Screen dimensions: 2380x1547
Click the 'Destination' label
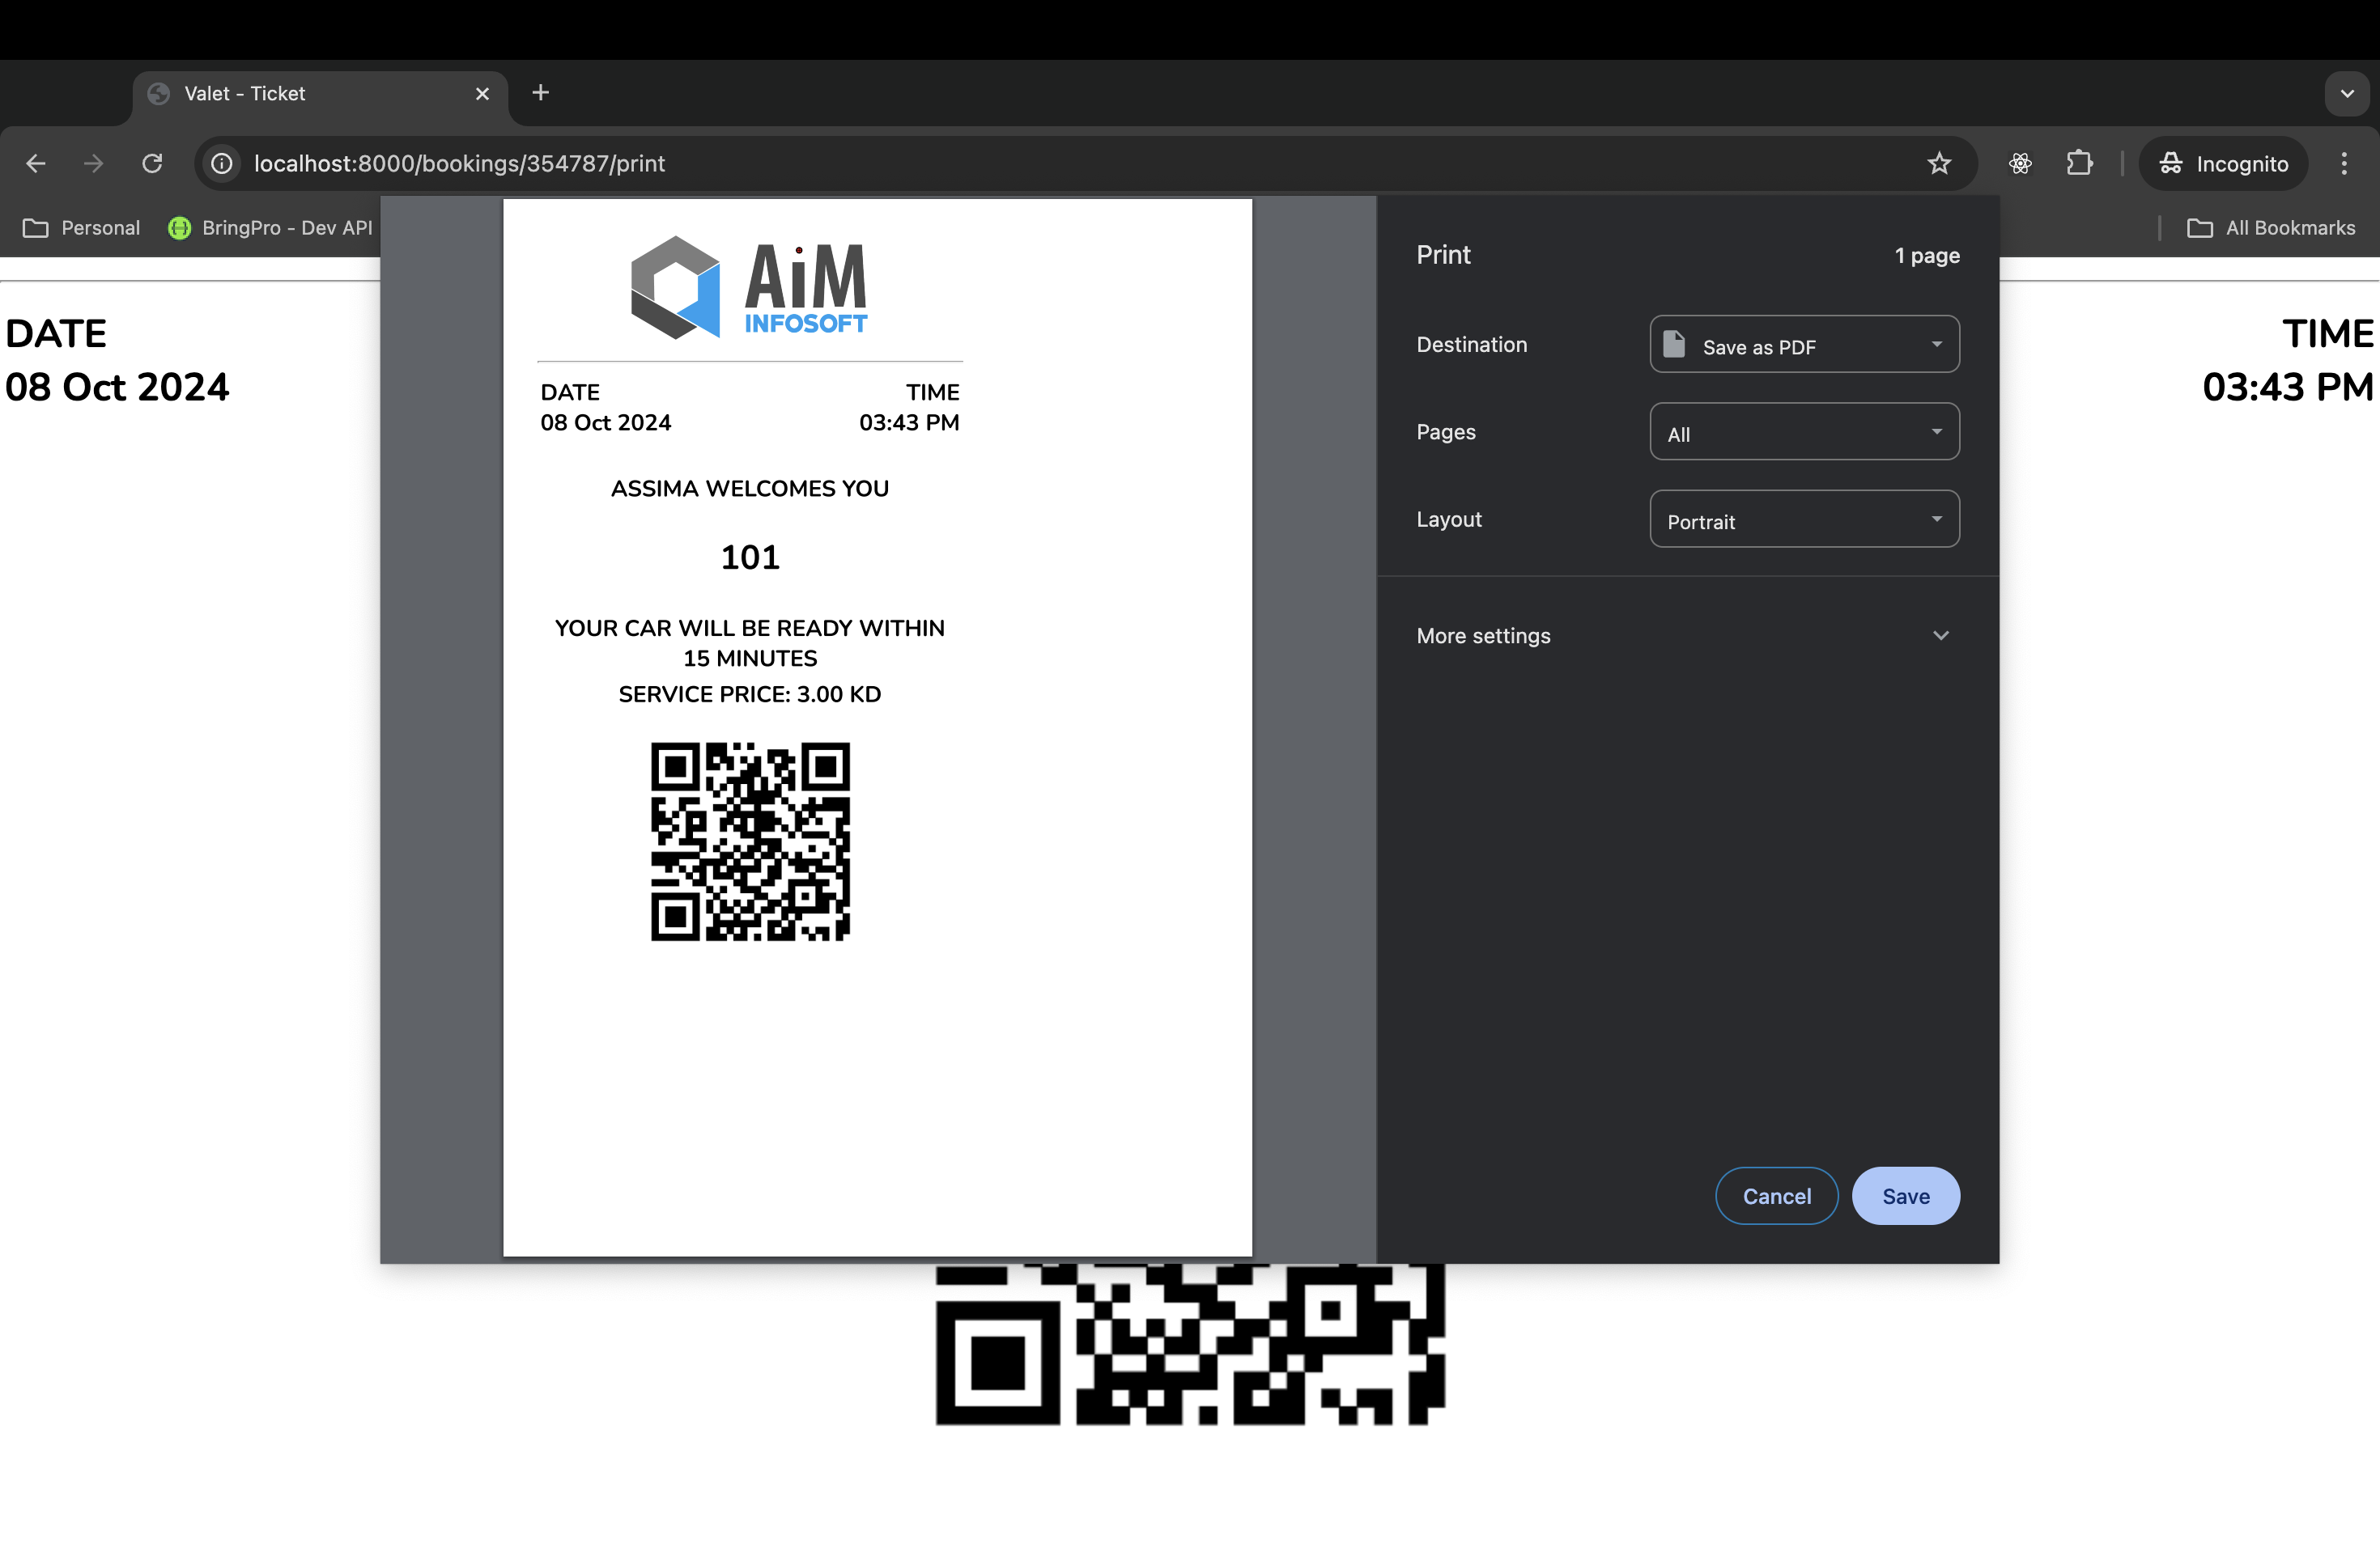[x=1472, y=345]
